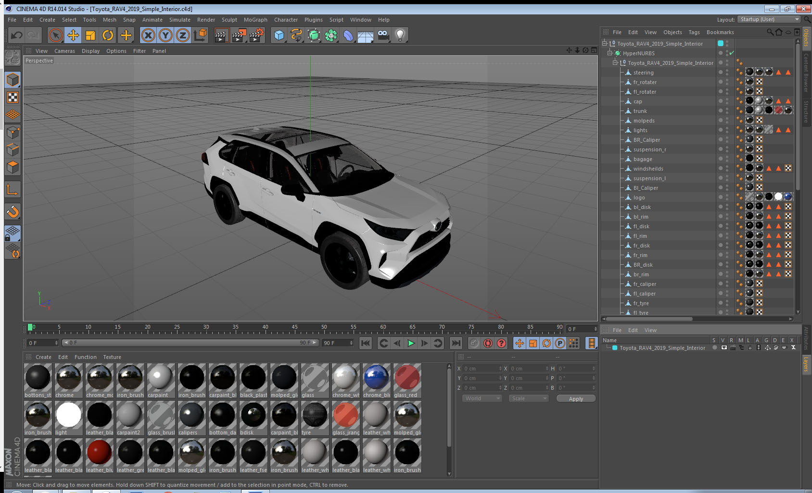Select the trunk object in tree

click(640, 111)
